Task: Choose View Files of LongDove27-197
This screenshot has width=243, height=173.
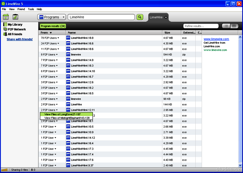Action: coord(66,114)
